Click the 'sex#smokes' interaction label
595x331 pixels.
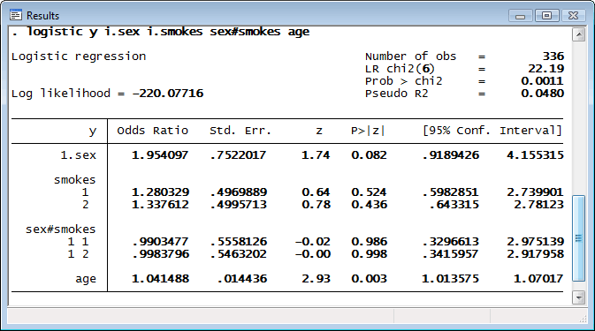pos(61,229)
